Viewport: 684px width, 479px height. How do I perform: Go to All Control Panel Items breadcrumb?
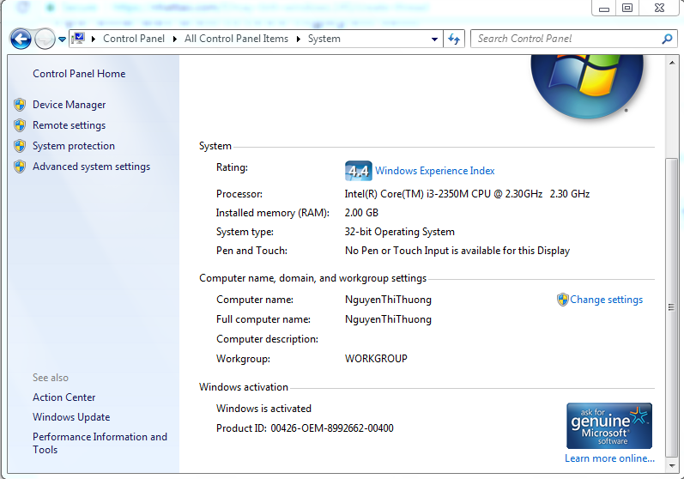click(236, 39)
